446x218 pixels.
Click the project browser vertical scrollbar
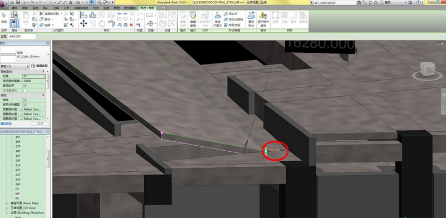pyautogui.click(x=47, y=159)
